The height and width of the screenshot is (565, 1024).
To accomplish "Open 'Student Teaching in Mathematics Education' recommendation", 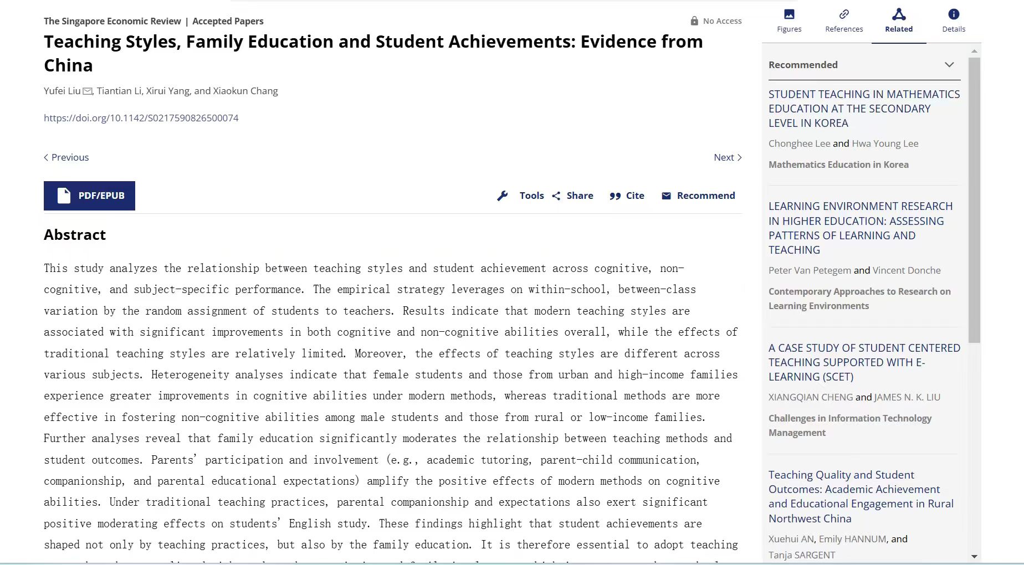I will [x=864, y=109].
